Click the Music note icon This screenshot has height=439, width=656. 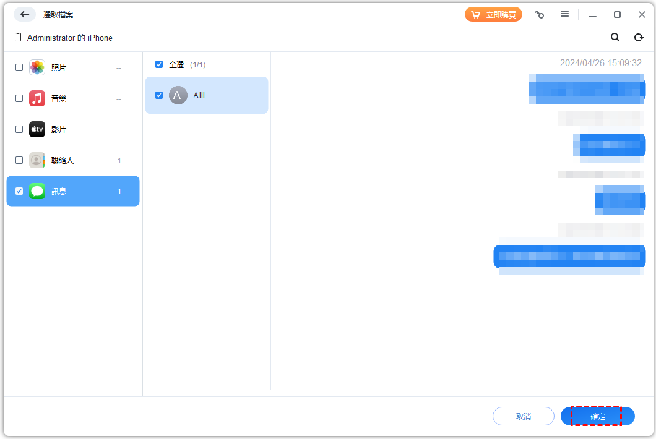(37, 98)
